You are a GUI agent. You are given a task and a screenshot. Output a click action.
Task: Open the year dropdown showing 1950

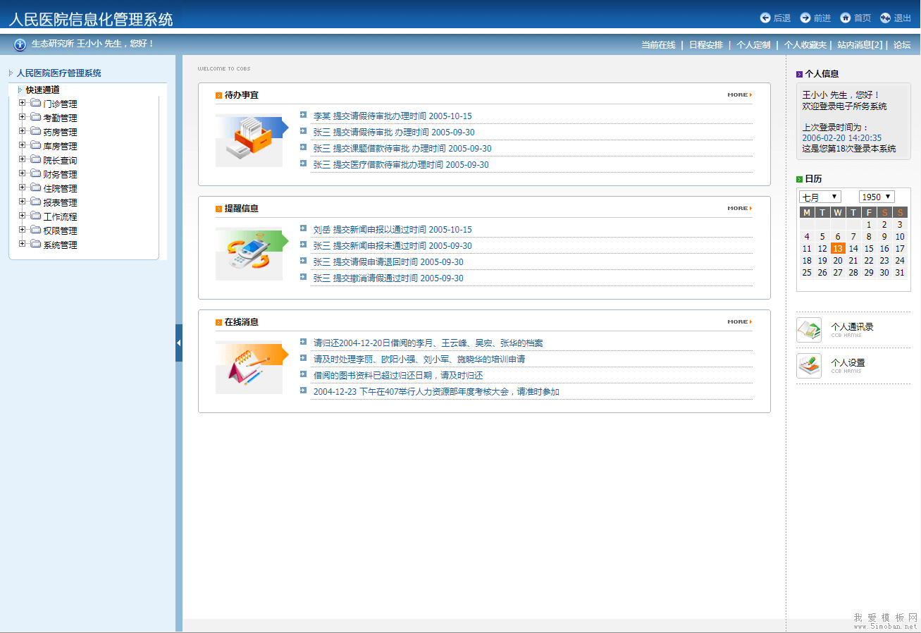(x=877, y=197)
